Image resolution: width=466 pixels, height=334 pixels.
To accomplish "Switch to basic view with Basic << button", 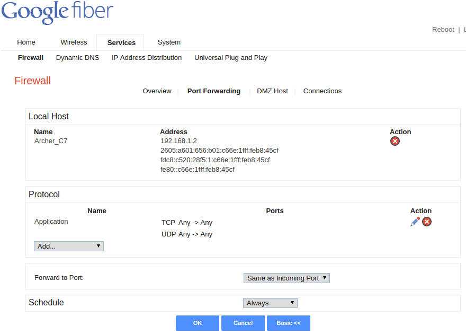I will (x=289, y=323).
